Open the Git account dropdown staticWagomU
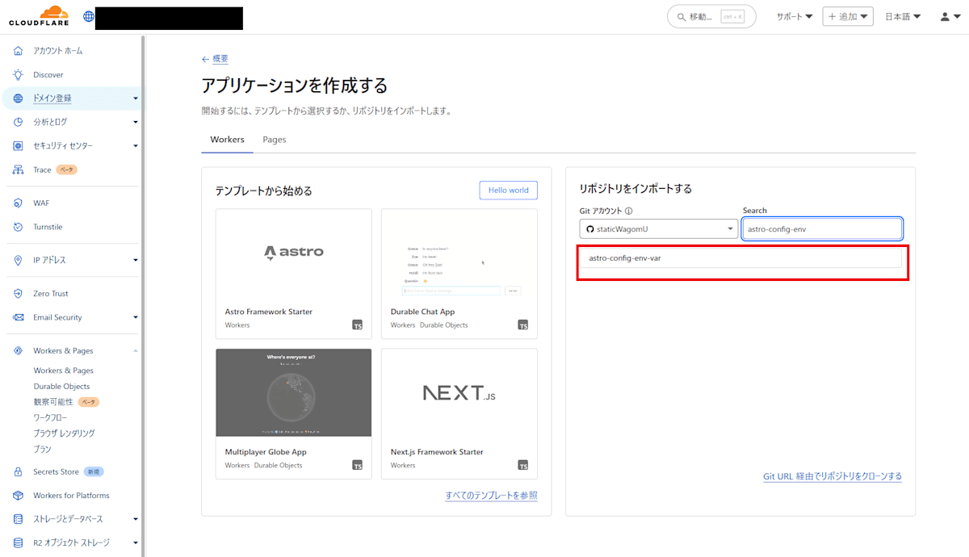 click(658, 229)
